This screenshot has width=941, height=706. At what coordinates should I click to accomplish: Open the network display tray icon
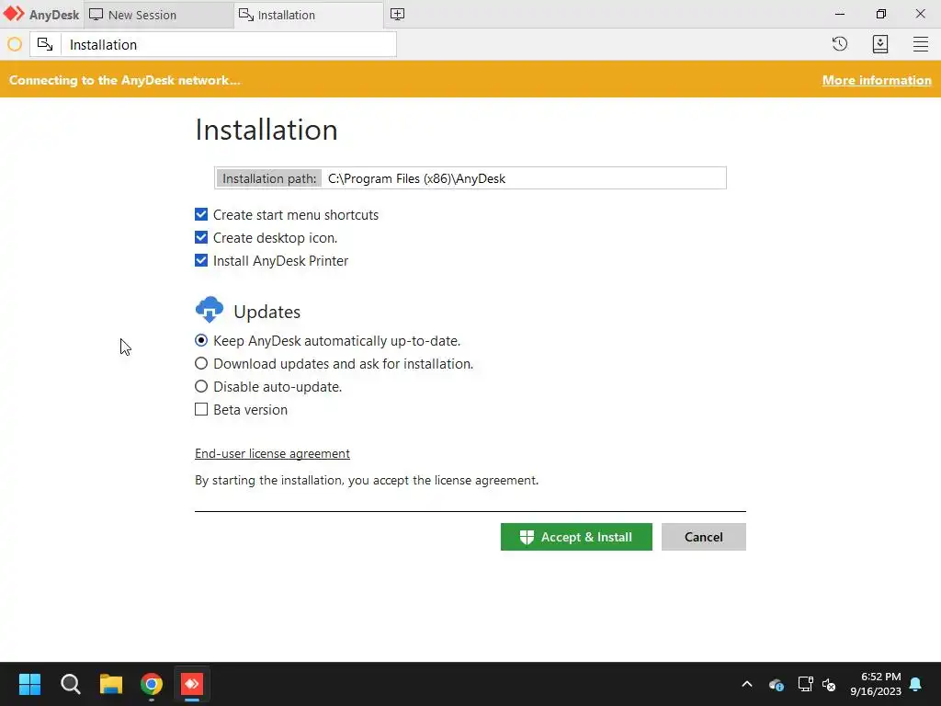805,684
